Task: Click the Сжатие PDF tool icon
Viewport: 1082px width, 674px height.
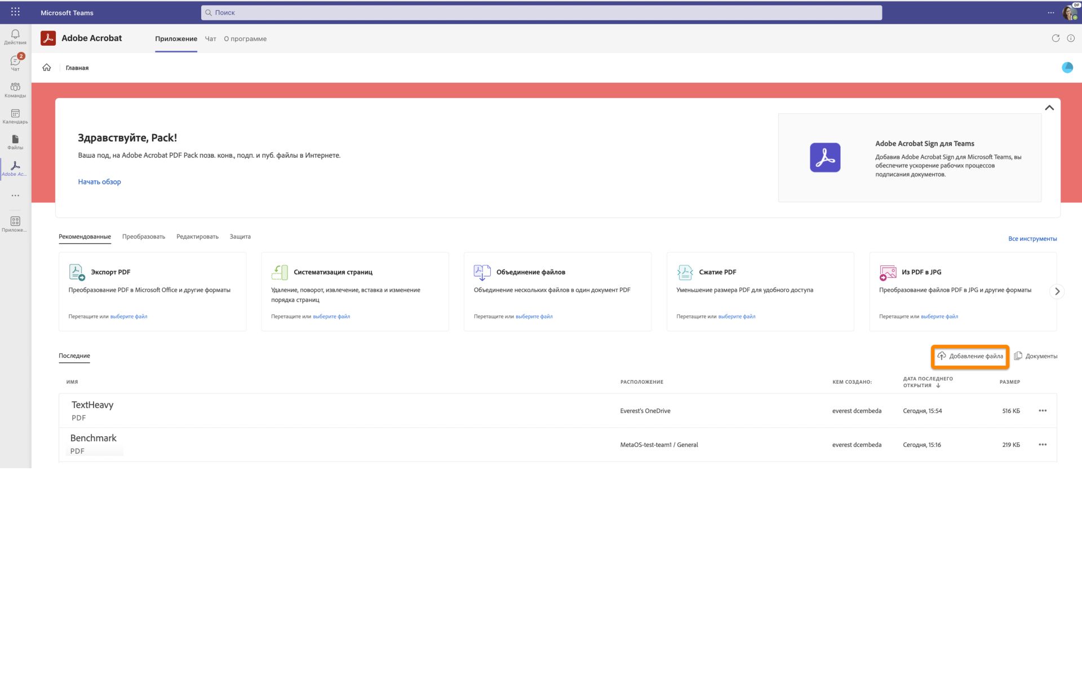Action: [685, 272]
